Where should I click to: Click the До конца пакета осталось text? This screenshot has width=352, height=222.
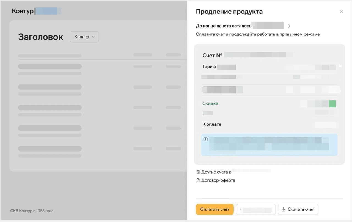224,26
